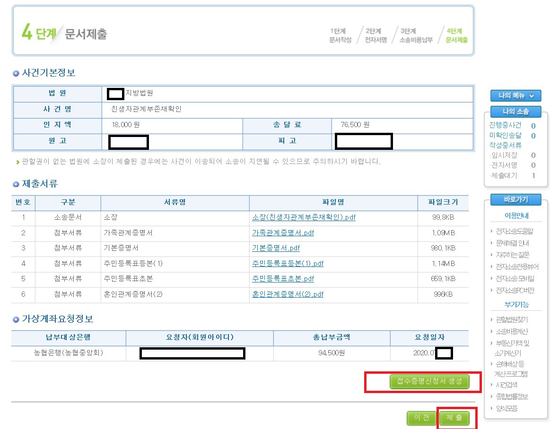Screen dimensions: 550x429
Task: Click the 소송문서 cell in row 1
Action: [x=68, y=217]
